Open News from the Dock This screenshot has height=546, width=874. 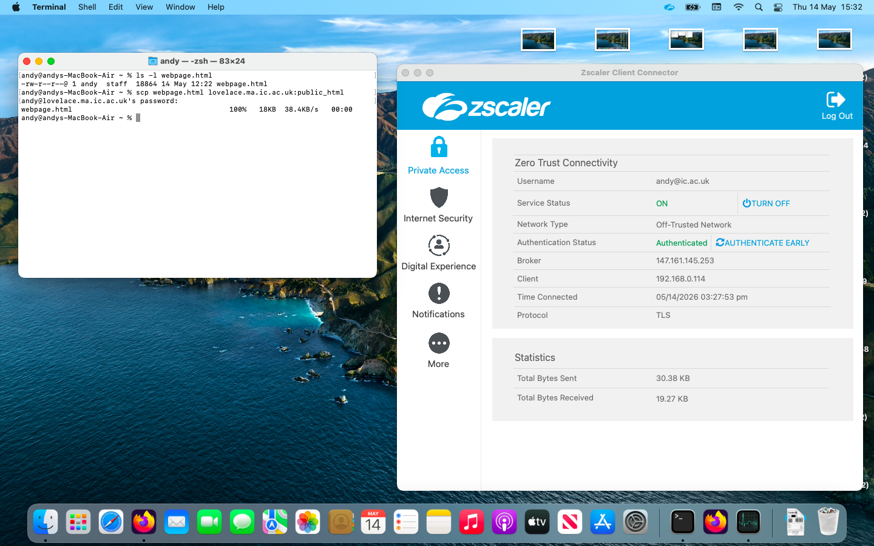pos(570,522)
